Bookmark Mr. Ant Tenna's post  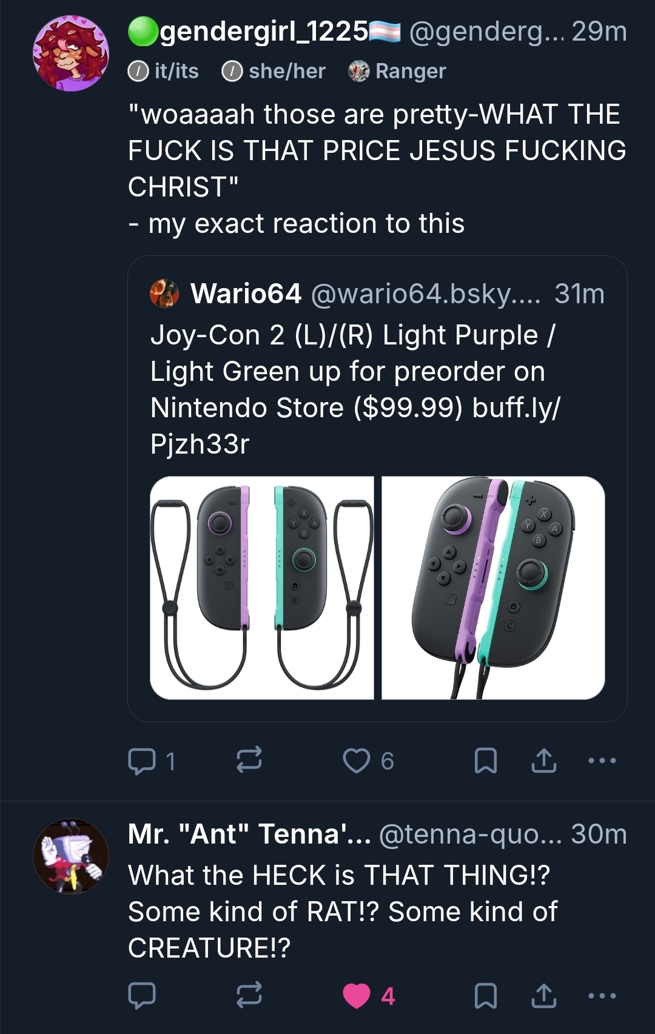tap(485, 996)
